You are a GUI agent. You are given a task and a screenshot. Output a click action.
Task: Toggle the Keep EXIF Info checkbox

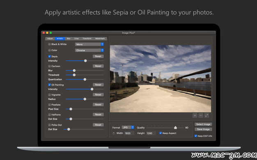tap(196, 136)
